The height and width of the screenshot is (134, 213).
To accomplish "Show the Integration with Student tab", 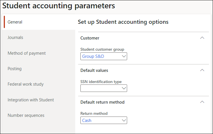I will pos(31,100).
